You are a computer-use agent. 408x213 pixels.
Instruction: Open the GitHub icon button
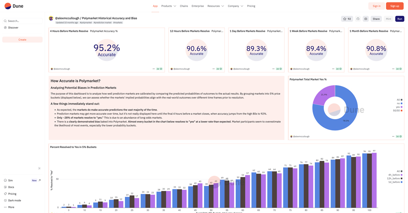tap(358, 19)
